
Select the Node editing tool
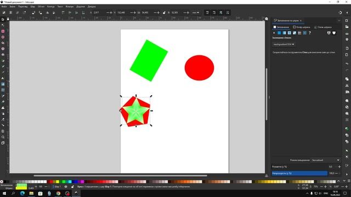[x=3, y=25]
